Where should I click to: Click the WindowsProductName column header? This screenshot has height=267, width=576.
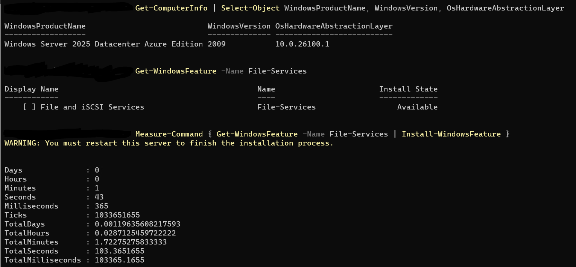click(x=45, y=26)
